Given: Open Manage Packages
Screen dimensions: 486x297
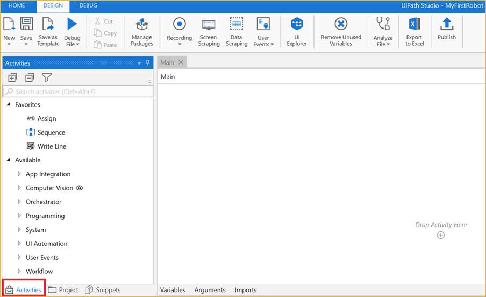Looking at the screenshot, I should [x=141, y=32].
